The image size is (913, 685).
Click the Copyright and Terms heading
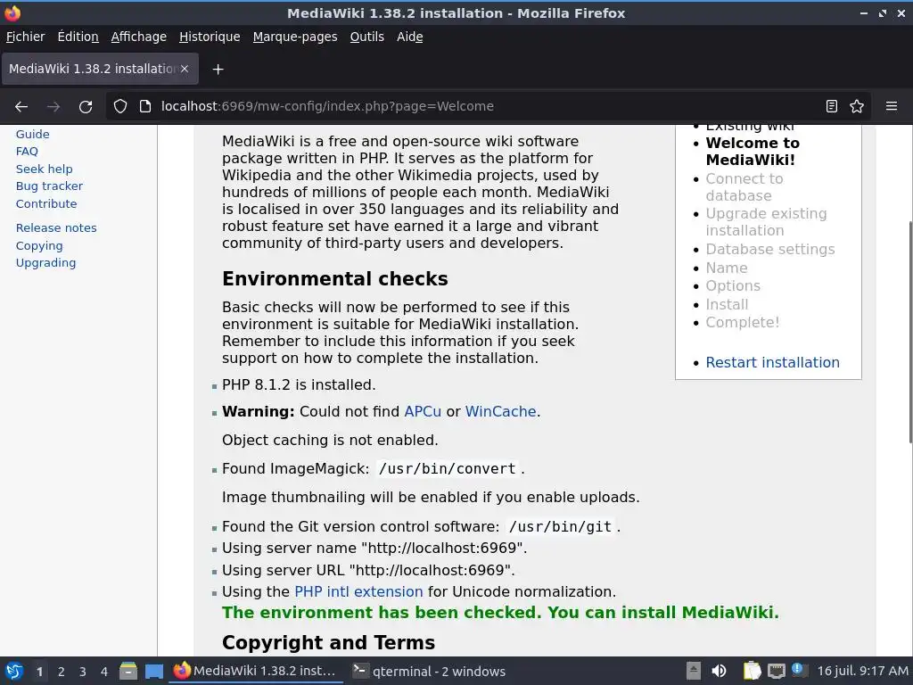[328, 642]
